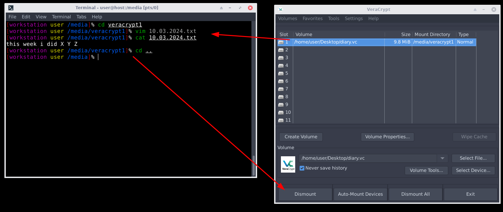Click the 'cat 10.03.2024.txt' command text
The width and height of the screenshot is (503, 212).
point(166,38)
